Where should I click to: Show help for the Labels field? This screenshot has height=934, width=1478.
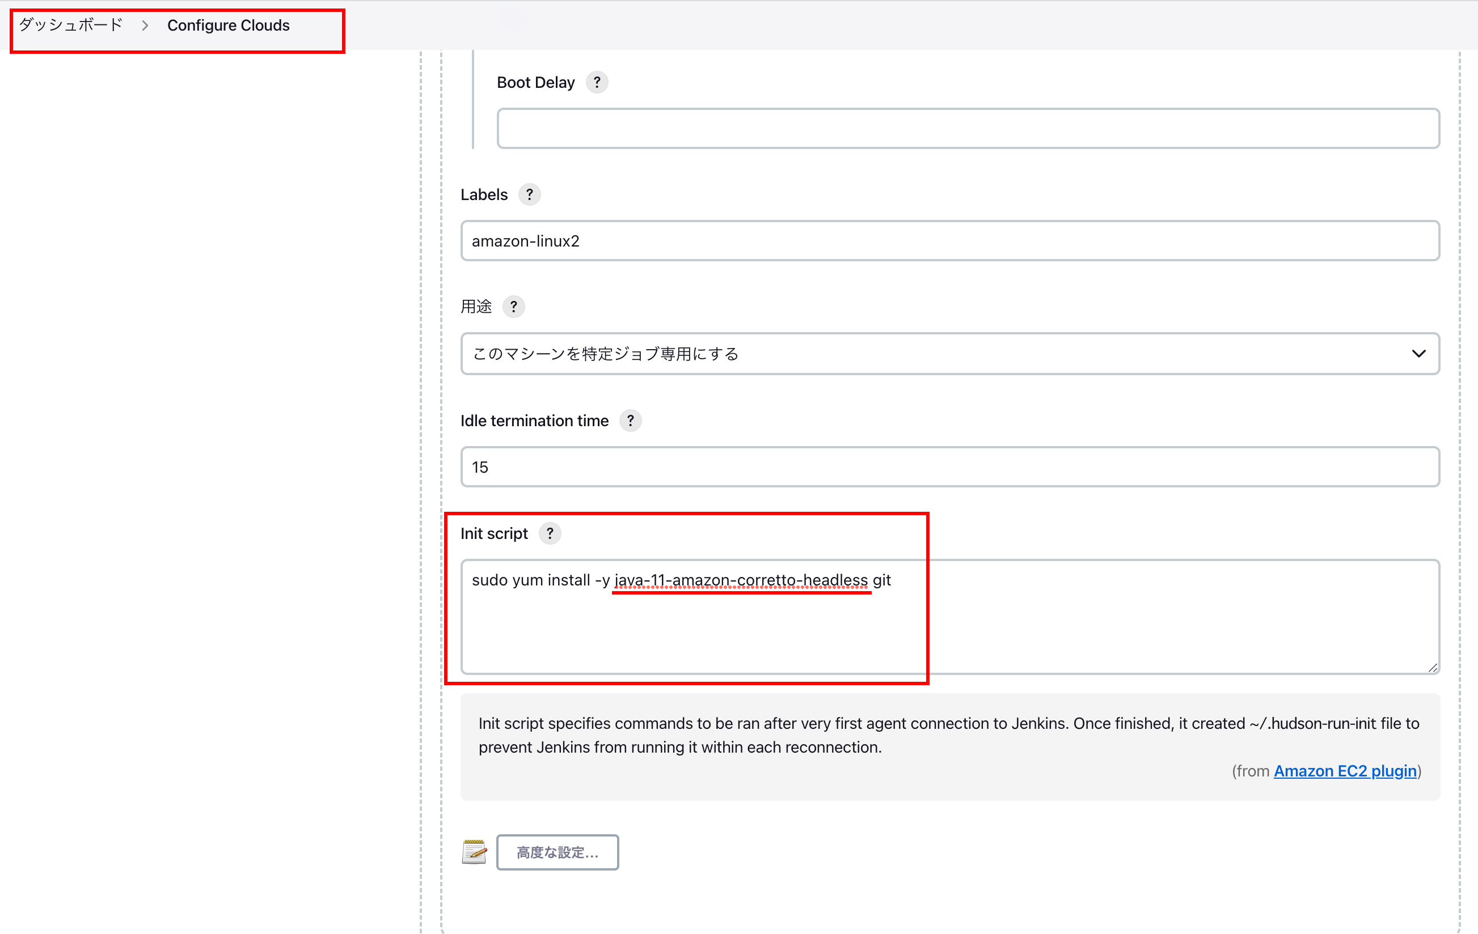click(529, 194)
